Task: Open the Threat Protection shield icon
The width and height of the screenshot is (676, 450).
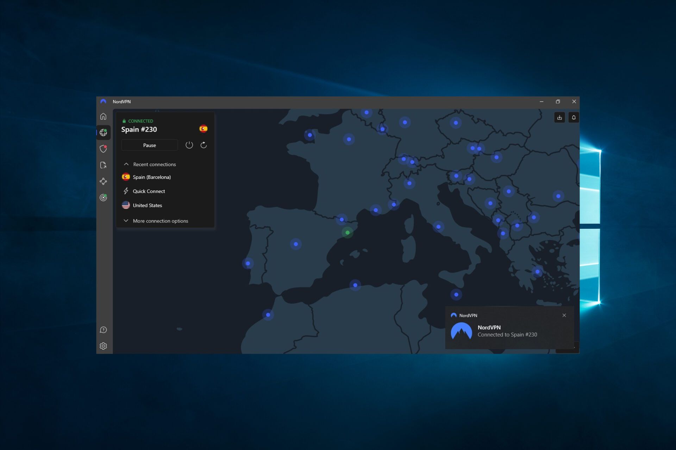Action: click(103, 149)
